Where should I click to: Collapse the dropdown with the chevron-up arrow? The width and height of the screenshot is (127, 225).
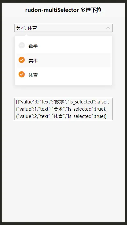(108, 28)
